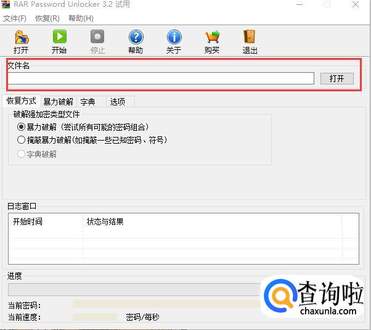Click the 打开 button beside the file name field

[337, 78]
